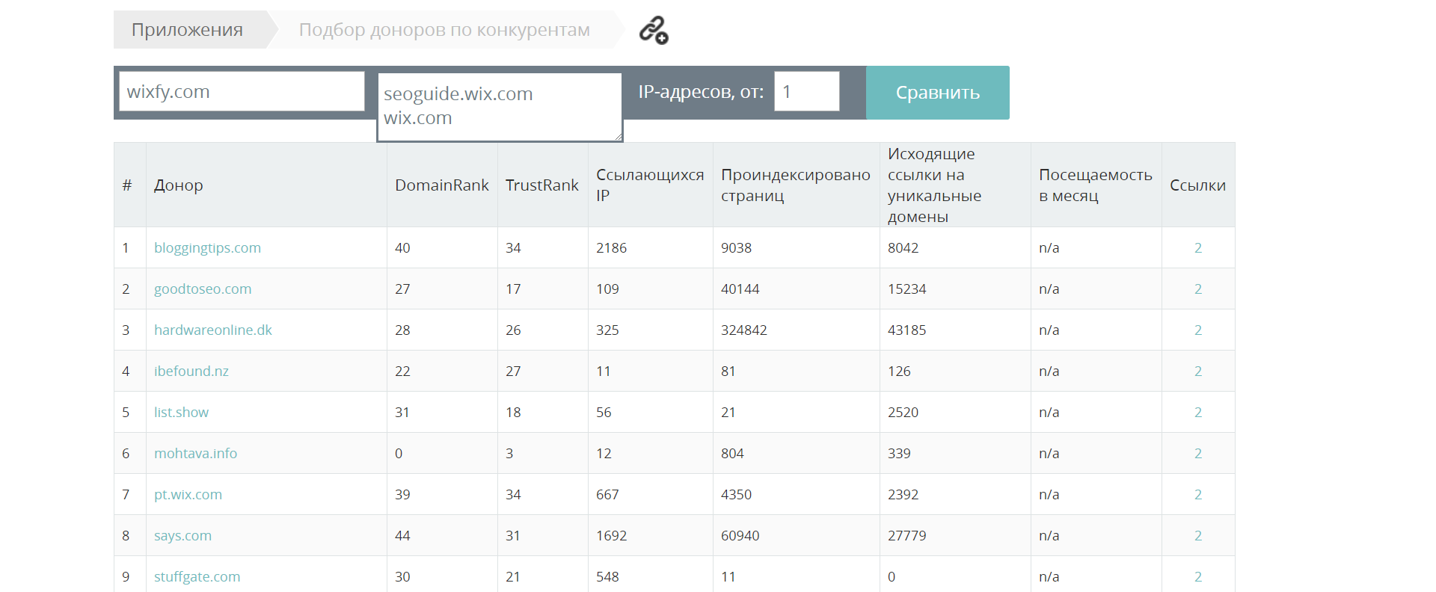Click the DomainRank column header
1436x592 pixels.
point(441,185)
